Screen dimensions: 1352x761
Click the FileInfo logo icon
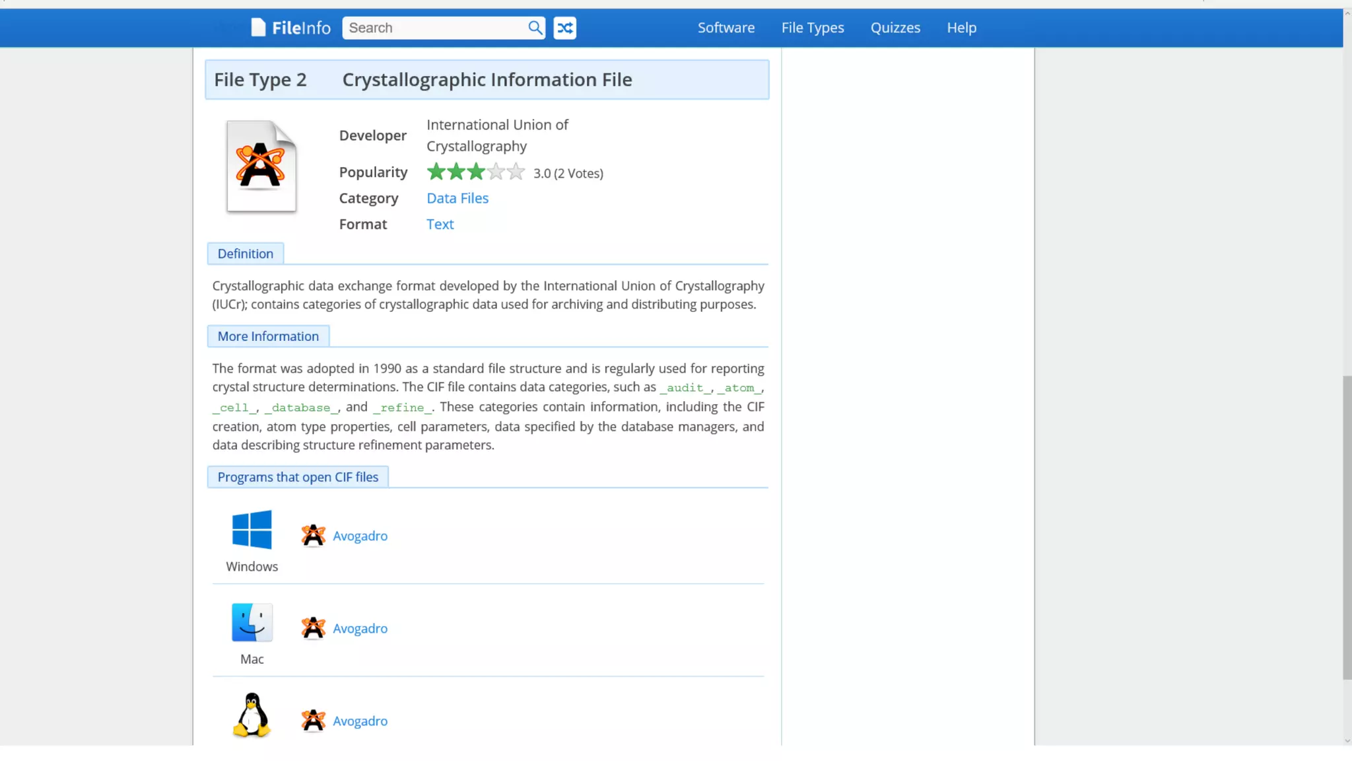coord(258,28)
